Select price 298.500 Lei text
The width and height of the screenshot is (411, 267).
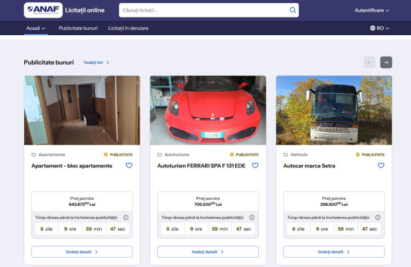334,204
